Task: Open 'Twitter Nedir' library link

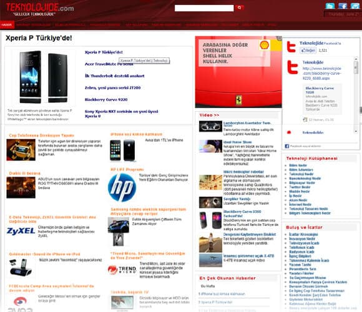Action: pyautogui.click(x=300, y=187)
